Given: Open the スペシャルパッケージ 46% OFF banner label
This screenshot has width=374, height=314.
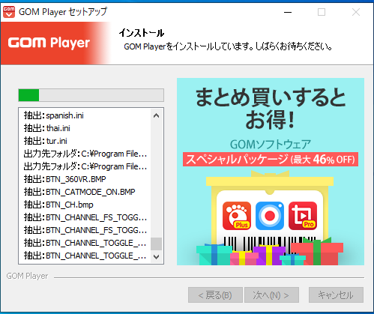Looking at the screenshot, I should pos(271,160).
